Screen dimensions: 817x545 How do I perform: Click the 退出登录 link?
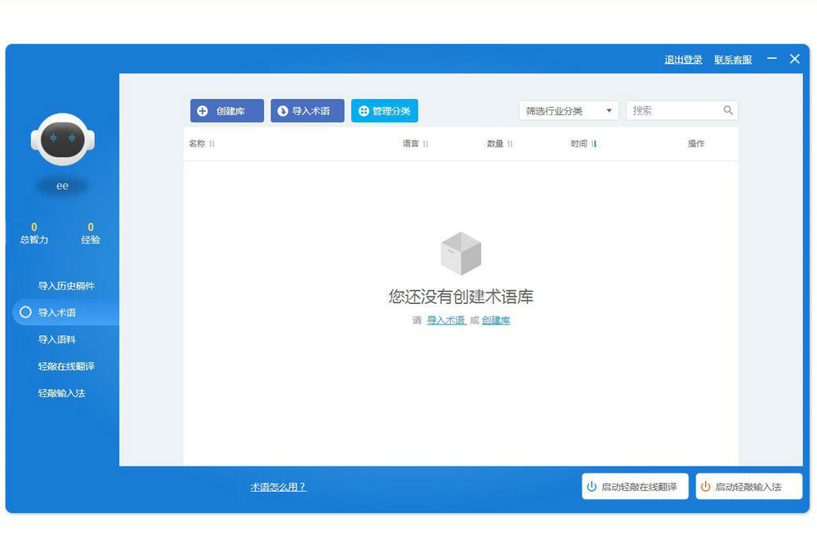(683, 60)
